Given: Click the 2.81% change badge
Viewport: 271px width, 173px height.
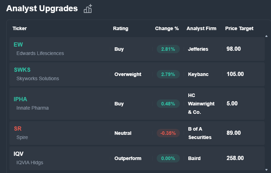Looking at the screenshot, I should tap(168, 49).
